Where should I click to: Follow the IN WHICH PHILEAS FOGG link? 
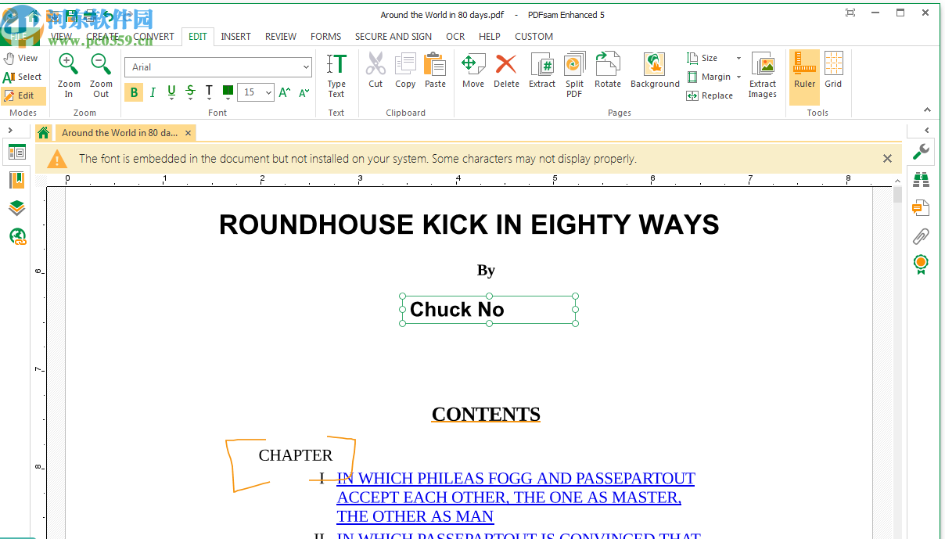(516, 497)
